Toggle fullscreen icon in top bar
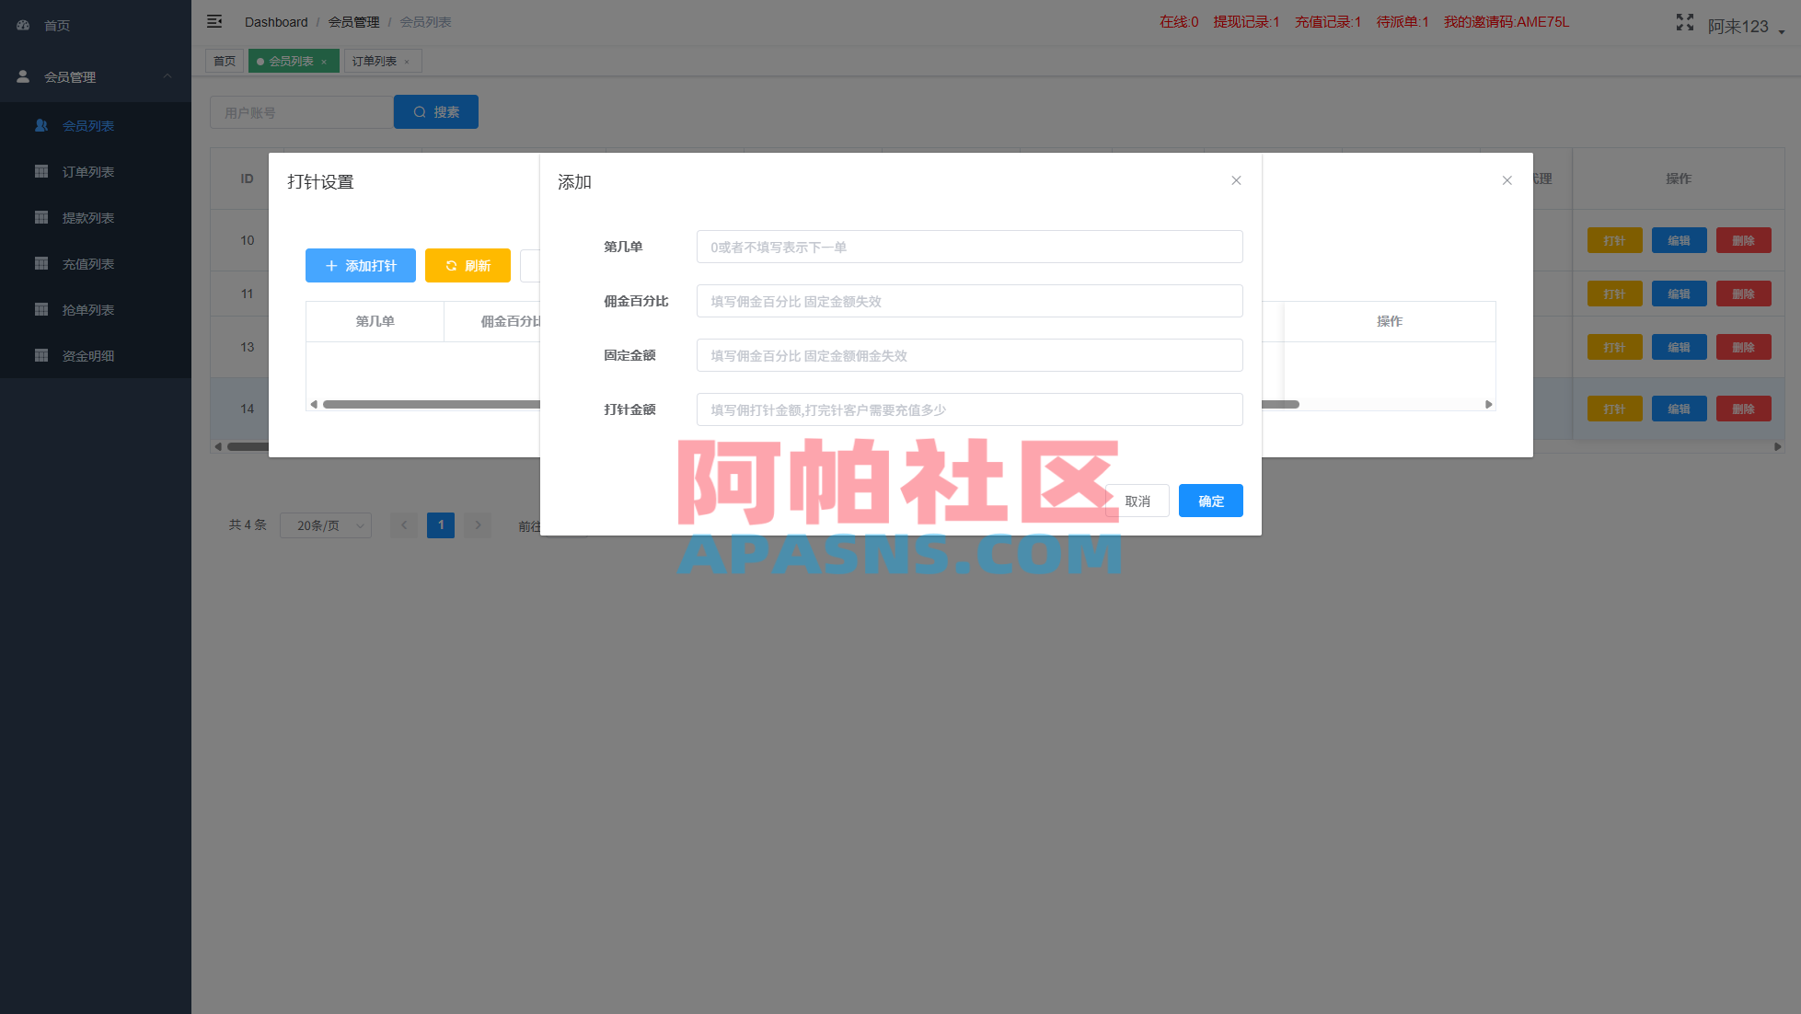 point(1685,22)
